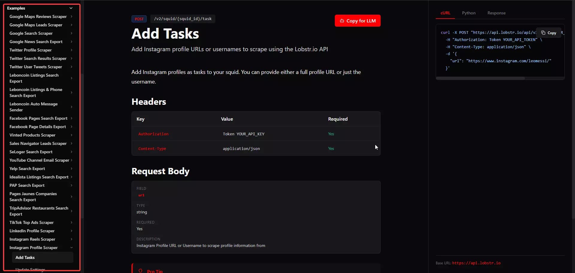Open Sales Navigator Leads Scraper item

point(38,143)
